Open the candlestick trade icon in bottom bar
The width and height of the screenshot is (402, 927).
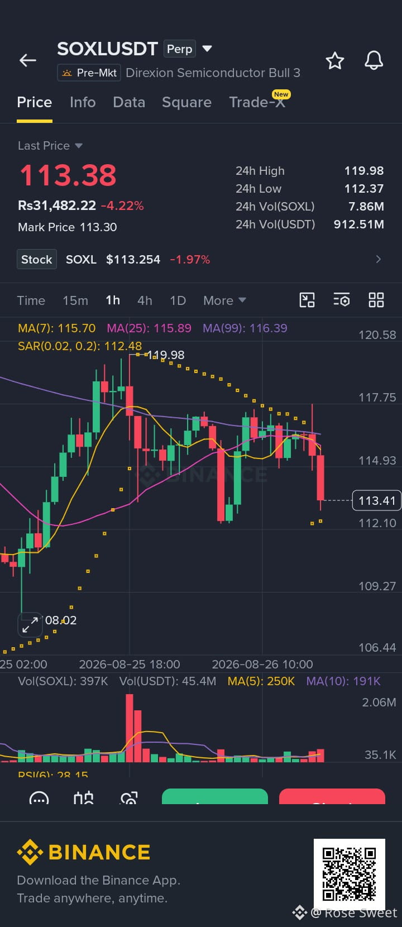coord(84,799)
